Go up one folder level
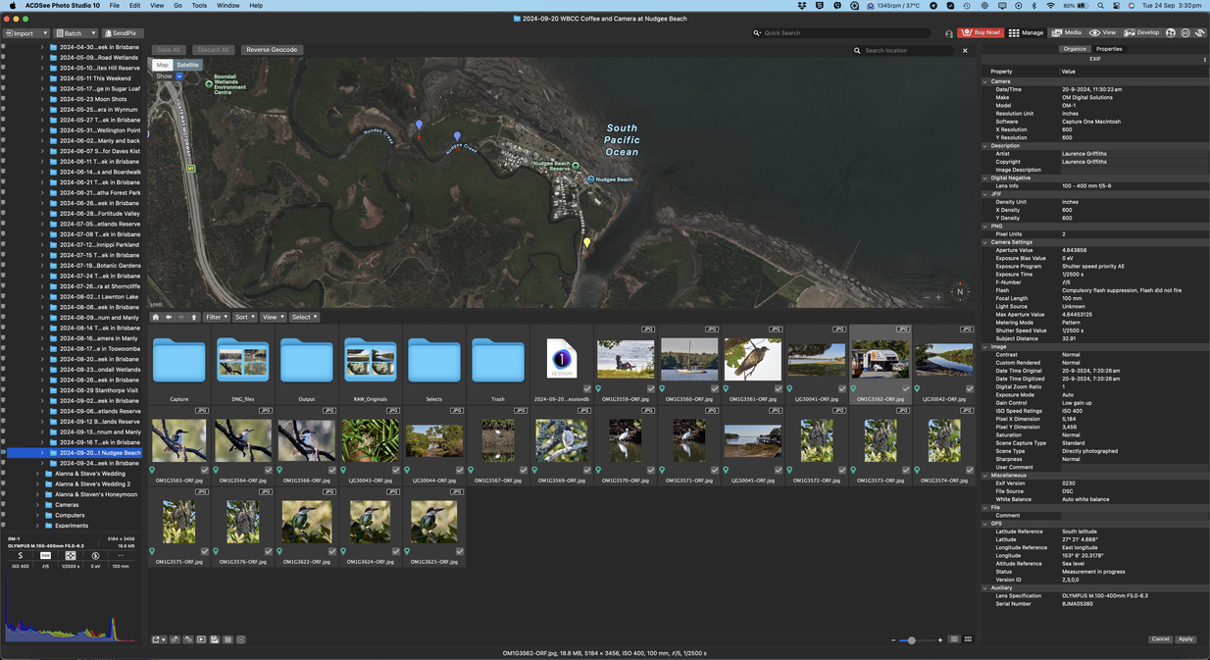 194,317
